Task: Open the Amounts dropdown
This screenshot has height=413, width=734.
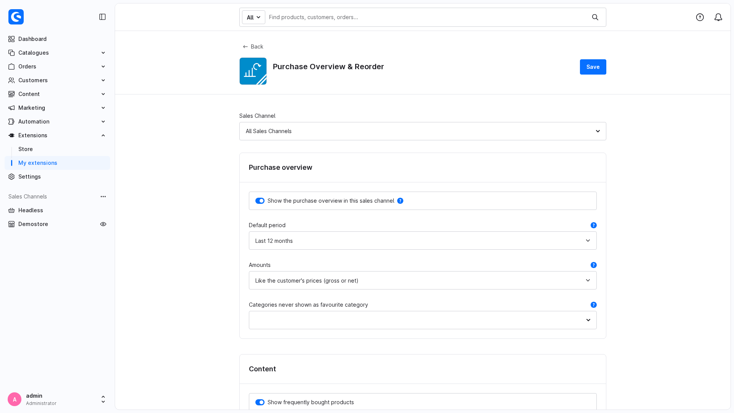Action: point(423,280)
